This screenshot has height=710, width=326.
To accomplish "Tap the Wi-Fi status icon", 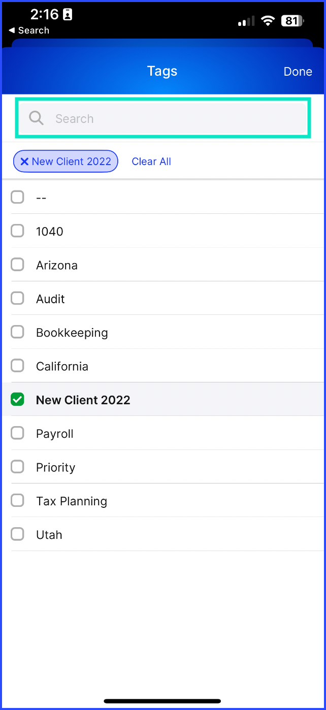I will 268,21.
